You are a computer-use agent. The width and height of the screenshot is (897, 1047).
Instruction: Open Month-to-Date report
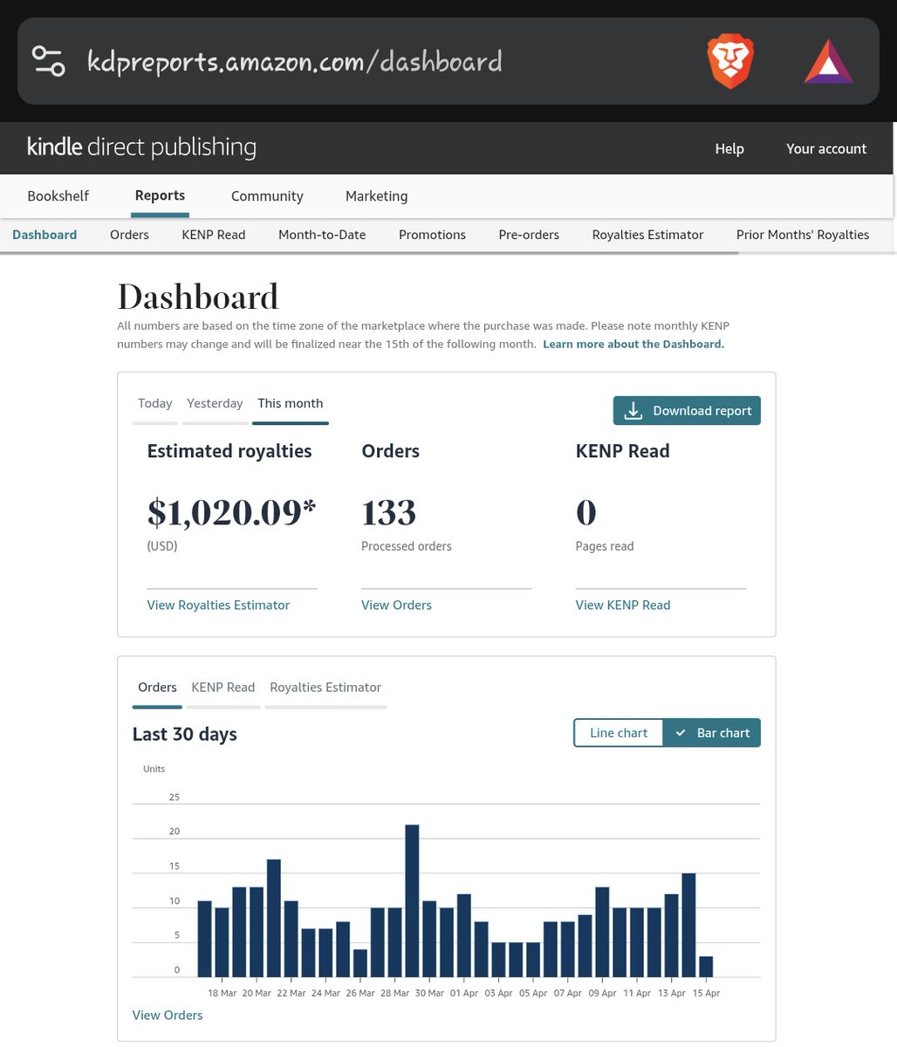tap(322, 235)
